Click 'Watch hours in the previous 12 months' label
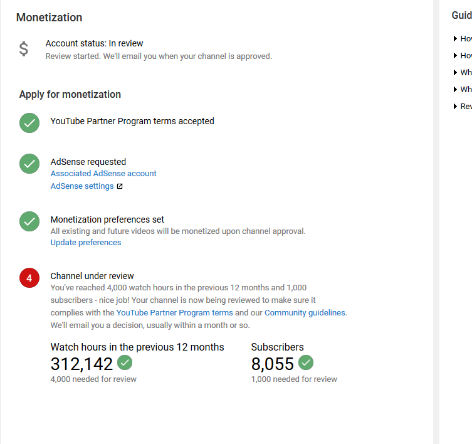The width and height of the screenshot is (472, 444). [137, 347]
